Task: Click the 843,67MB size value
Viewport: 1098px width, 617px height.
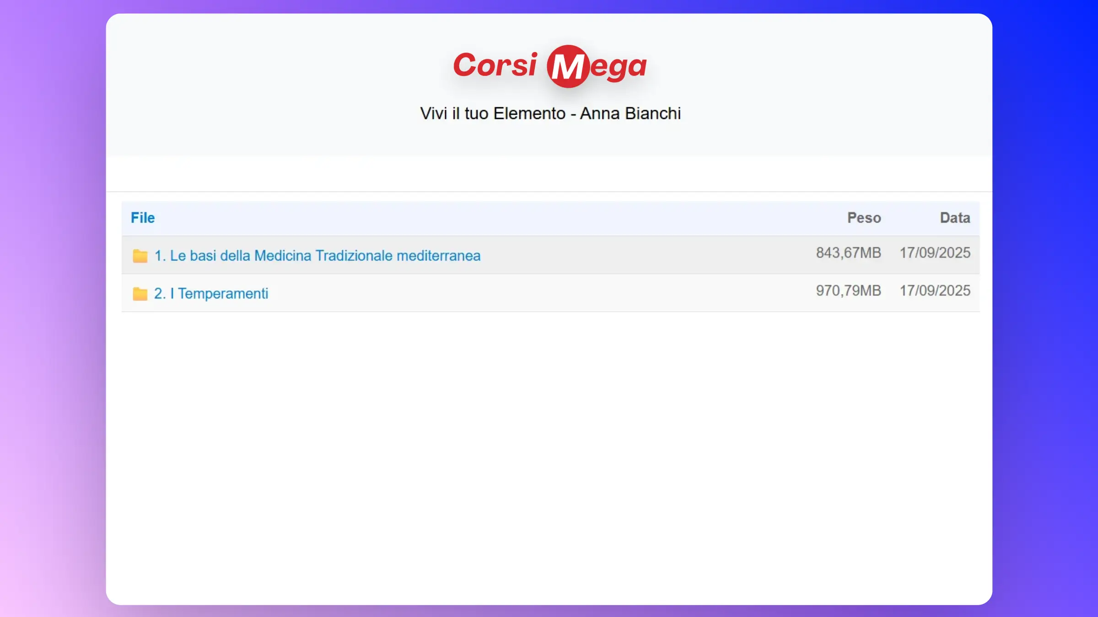Action: point(848,253)
